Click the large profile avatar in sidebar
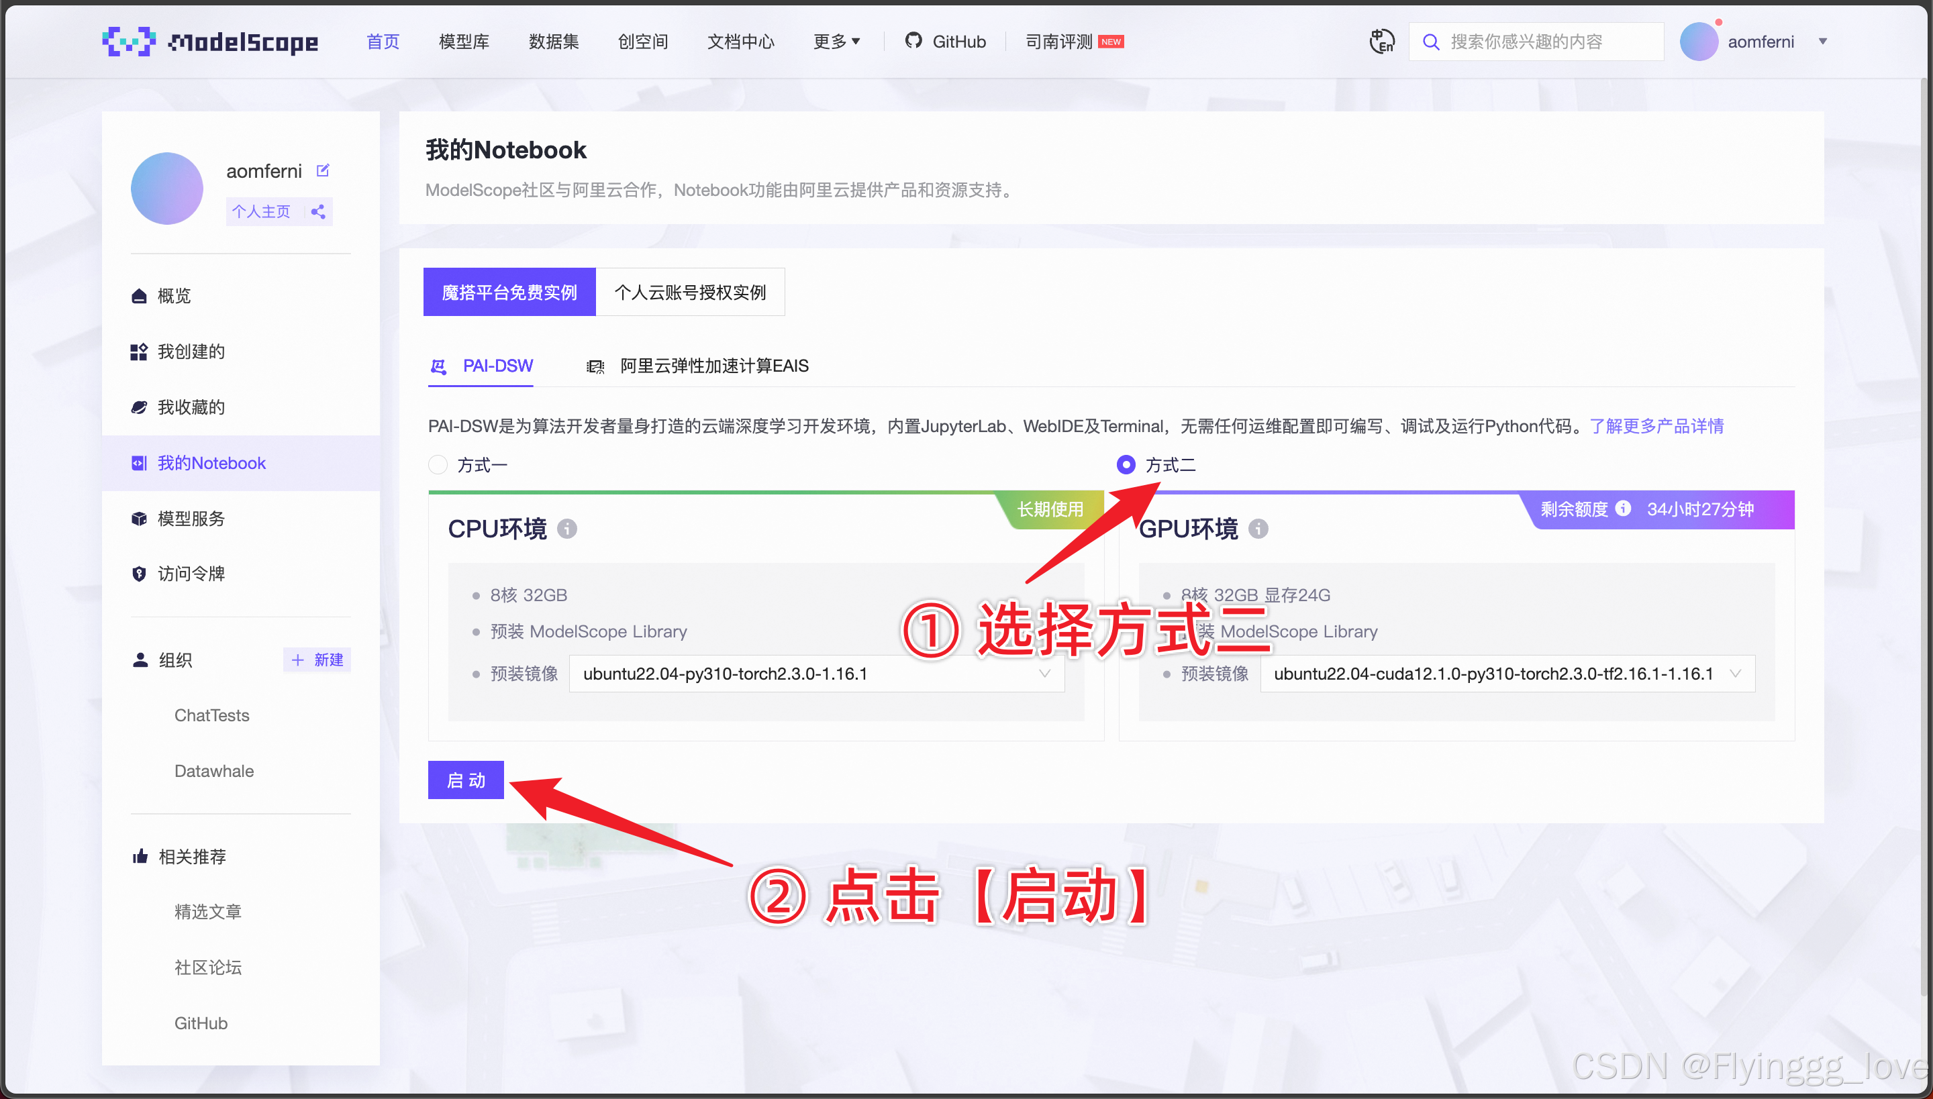Viewport: 1933px width, 1099px height. (x=167, y=189)
